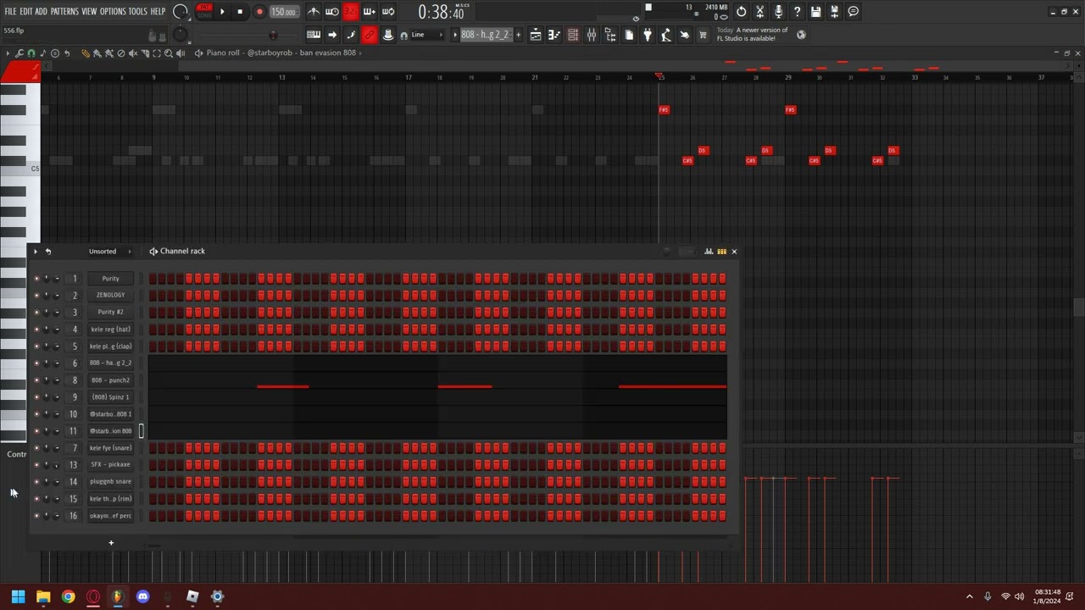This screenshot has width=1085, height=610.
Task: Mute the SFX - pickaxe channel LED
Action: [36, 465]
